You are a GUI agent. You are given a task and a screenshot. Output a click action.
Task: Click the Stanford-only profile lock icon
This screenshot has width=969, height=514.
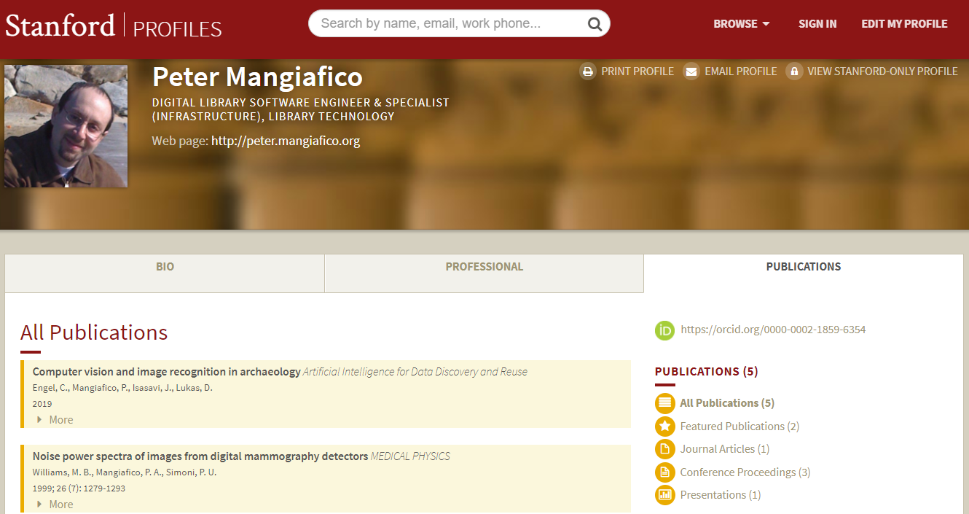click(794, 71)
